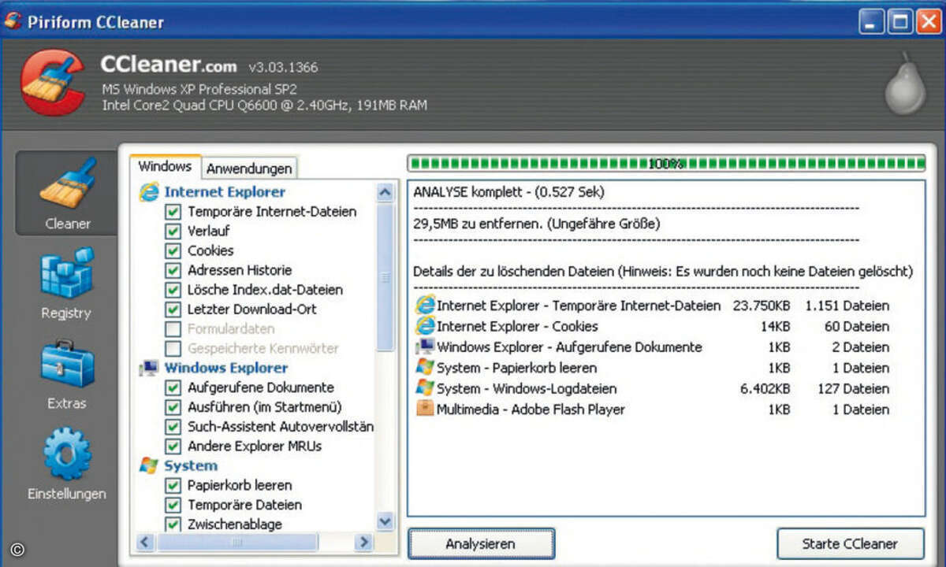
Task: Switch to the Windows tab
Action: coord(165,166)
